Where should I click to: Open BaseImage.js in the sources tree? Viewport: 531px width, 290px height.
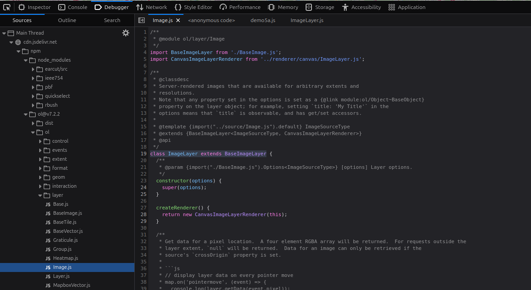pos(67,213)
